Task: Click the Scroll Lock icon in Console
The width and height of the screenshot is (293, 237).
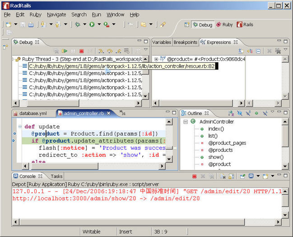Action: (231, 176)
